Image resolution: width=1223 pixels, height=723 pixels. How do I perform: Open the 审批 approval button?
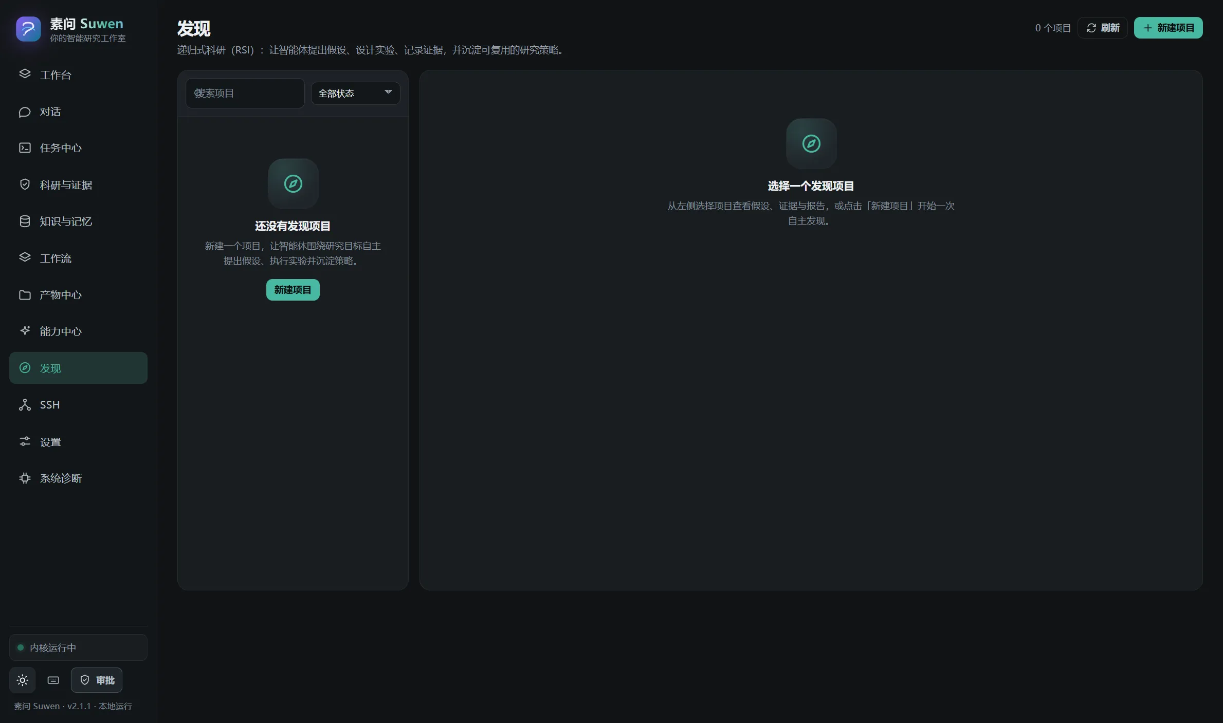[x=97, y=680]
